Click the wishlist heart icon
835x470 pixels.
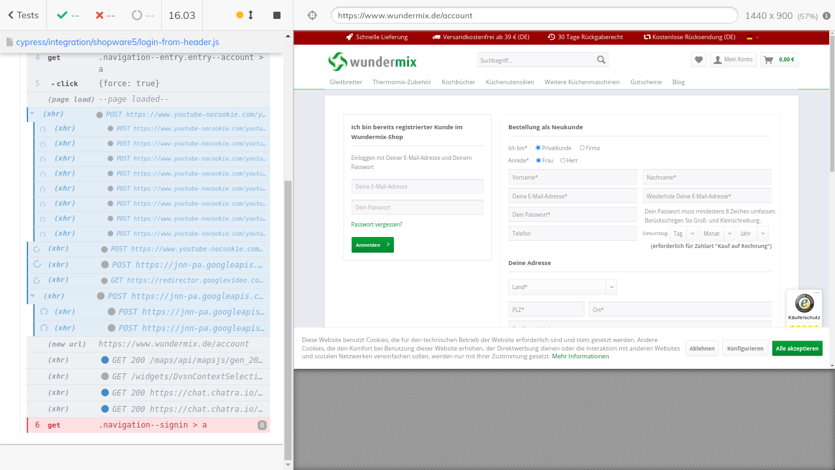(x=699, y=59)
